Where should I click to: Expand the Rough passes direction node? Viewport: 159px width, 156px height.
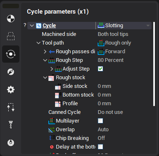tap(45, 52)
